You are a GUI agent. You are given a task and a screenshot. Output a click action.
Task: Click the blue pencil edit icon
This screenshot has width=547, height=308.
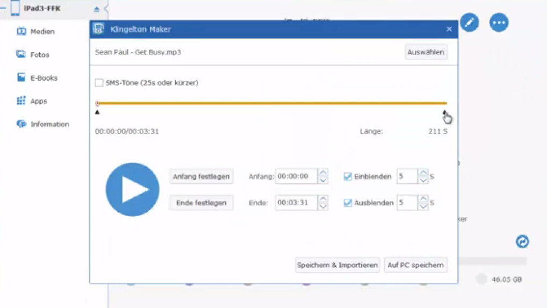click(469, 23)
